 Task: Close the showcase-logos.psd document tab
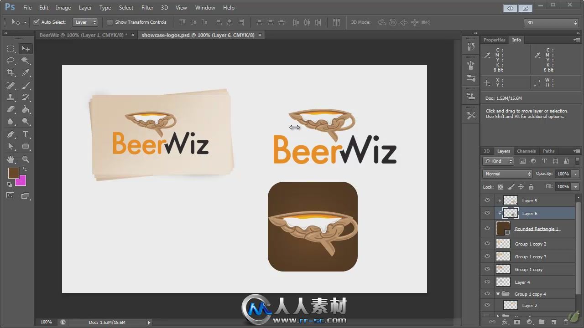click(261, 35)
